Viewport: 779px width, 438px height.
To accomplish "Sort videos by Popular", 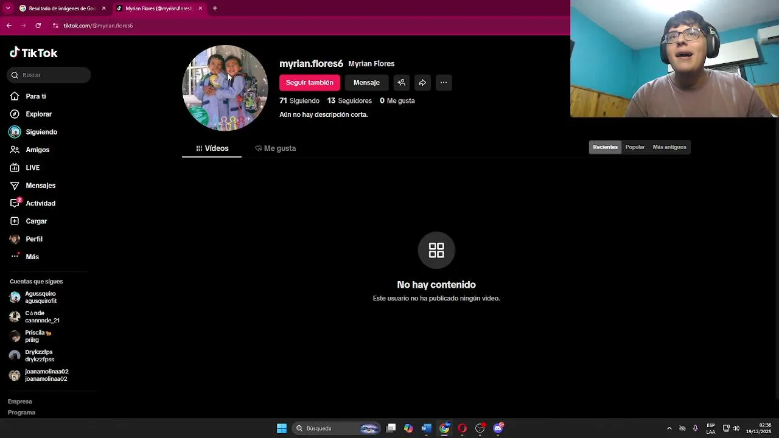I will (635, 147).
